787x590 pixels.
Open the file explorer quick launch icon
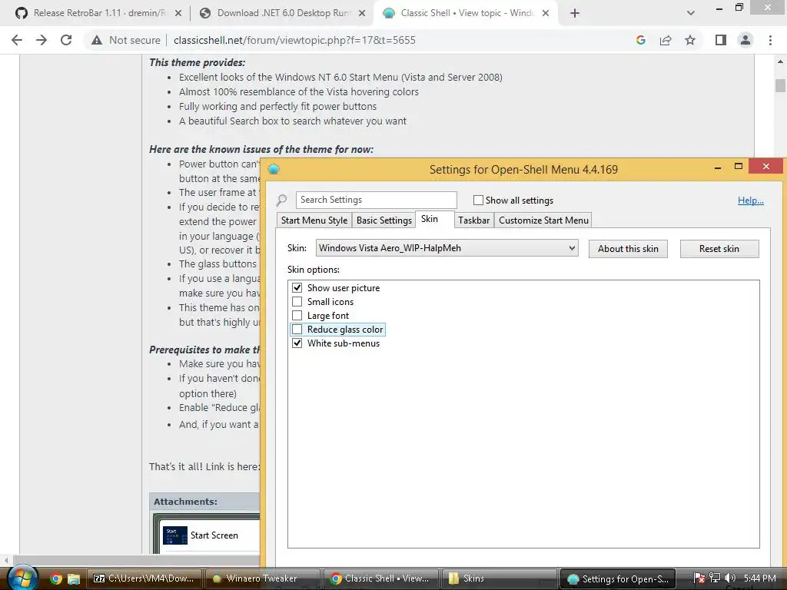[x=74, y=578]
